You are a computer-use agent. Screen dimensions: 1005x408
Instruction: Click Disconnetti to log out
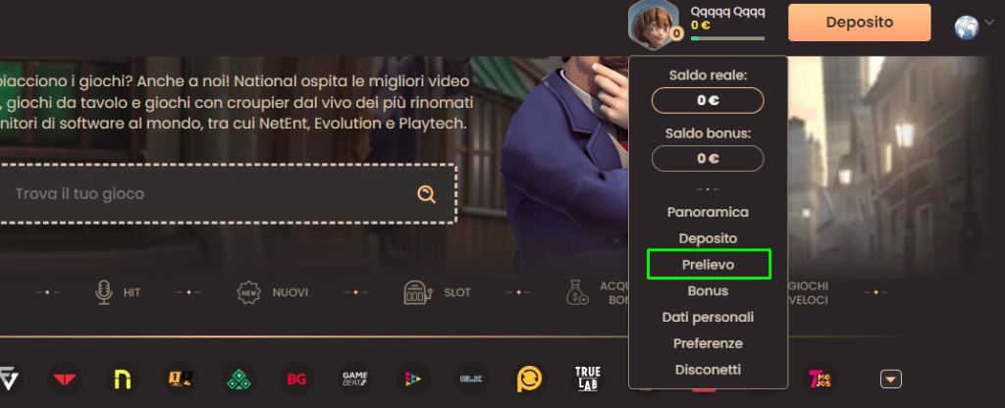[x=708, y=370]
